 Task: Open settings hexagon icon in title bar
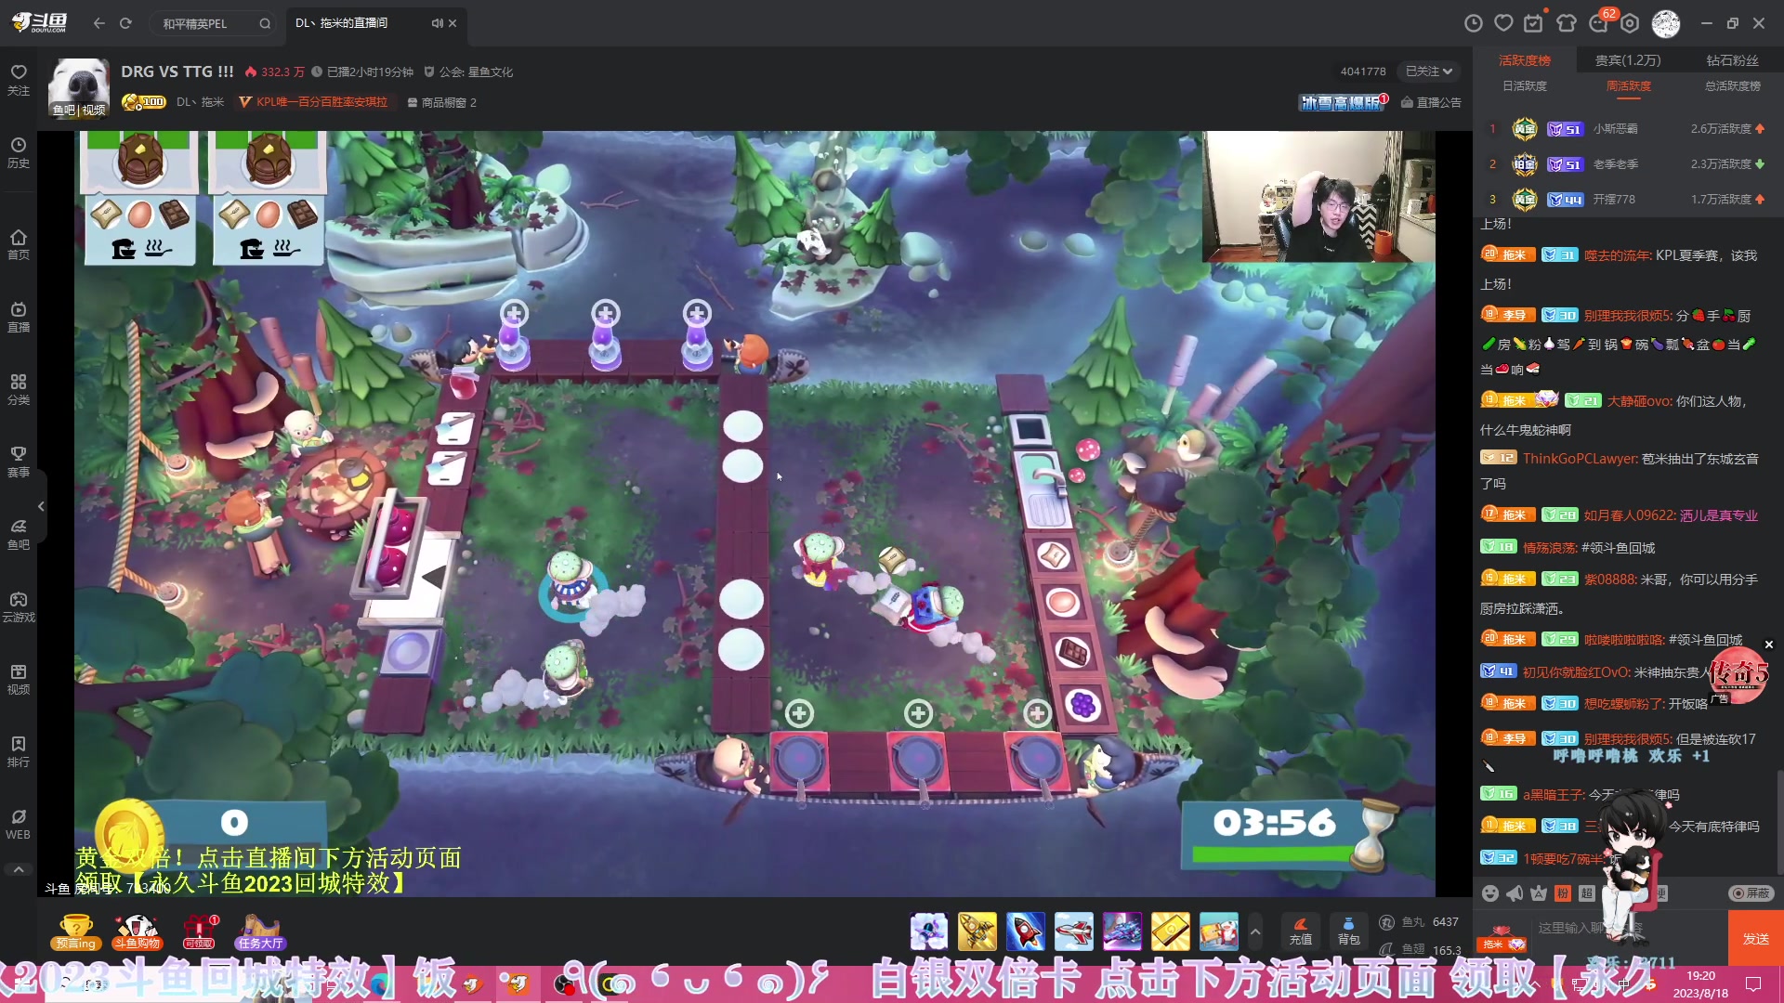(1630, 23)
